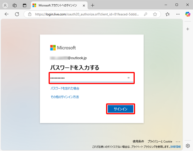193x151 pixels.
Task: View site info via lock icon
Action: pos(30,14)
